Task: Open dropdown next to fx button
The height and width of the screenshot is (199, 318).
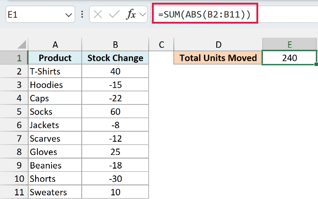Action: 143,15
